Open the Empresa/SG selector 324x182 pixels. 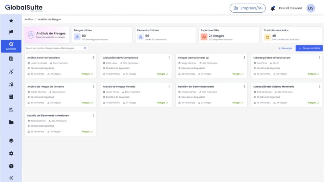[247, 8]
